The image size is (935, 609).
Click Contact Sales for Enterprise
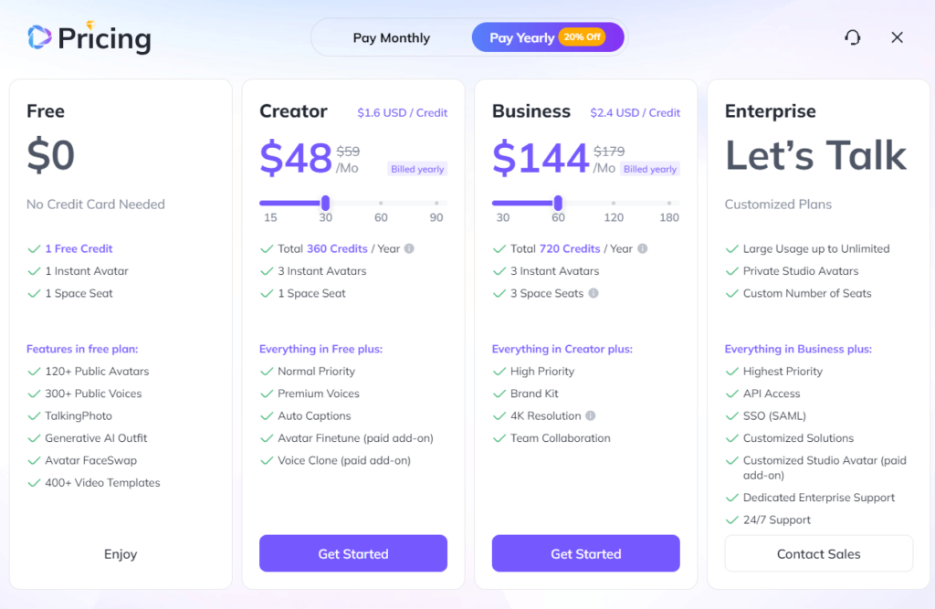pyautogui.click(x=818, y=553)
